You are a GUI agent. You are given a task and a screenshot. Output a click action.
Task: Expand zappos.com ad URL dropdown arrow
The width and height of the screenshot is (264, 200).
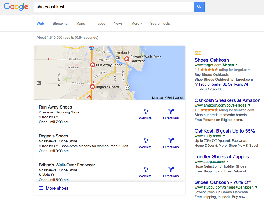pyautogui.click(x=228, y=161)
